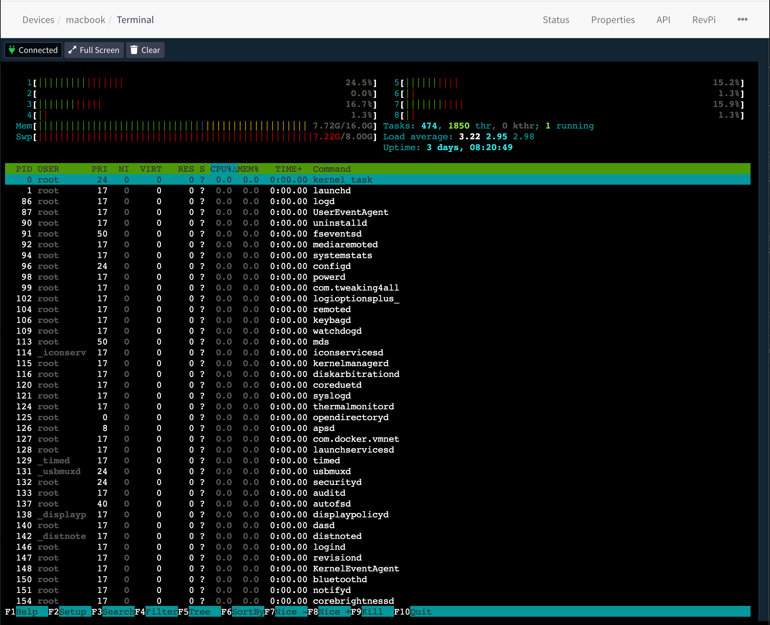
Task: Click F10 Quit in function bar
Action: pos(421,612)
